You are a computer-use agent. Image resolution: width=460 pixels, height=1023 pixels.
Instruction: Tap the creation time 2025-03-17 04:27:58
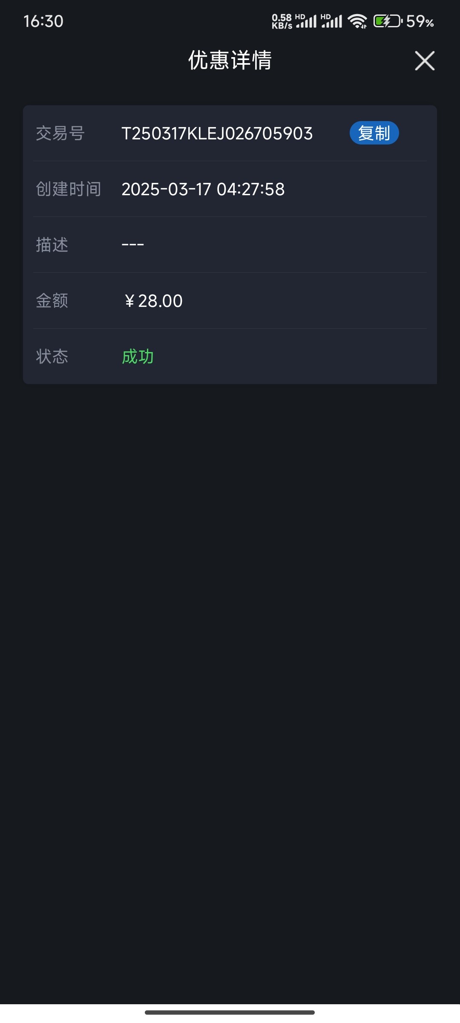click(x=203, y=189)
